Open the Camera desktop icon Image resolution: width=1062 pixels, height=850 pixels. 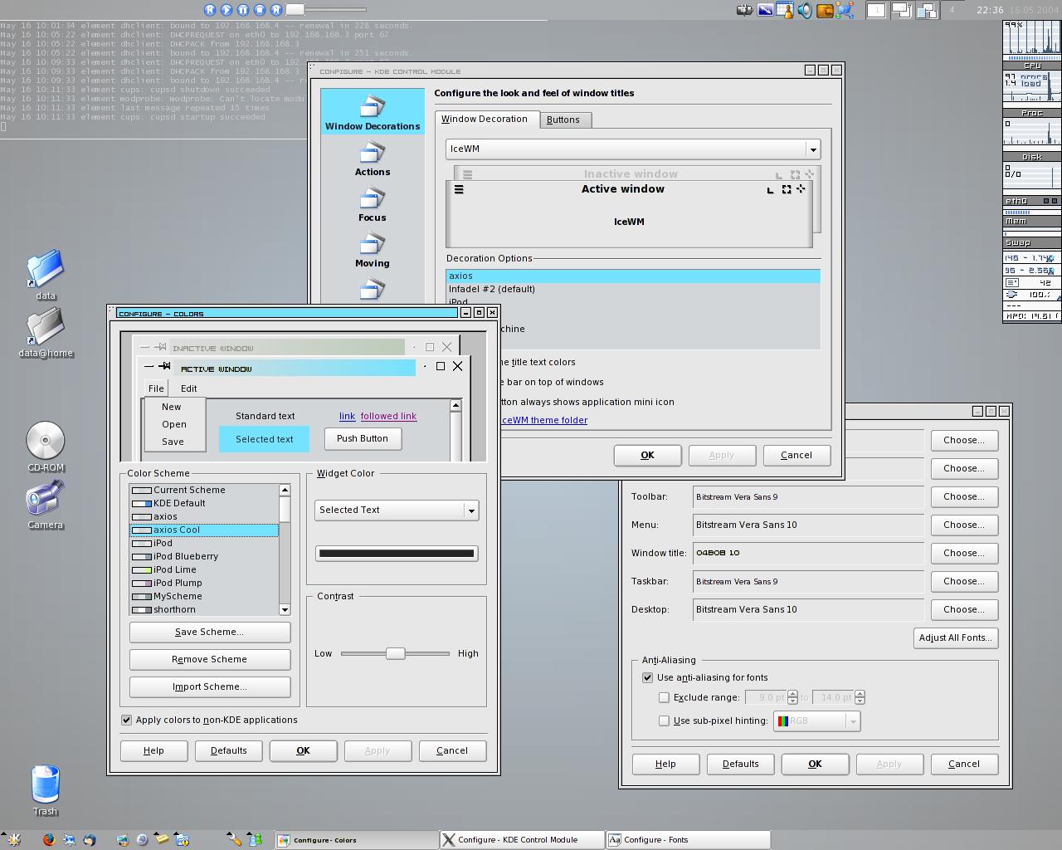[x=46, y=505]
